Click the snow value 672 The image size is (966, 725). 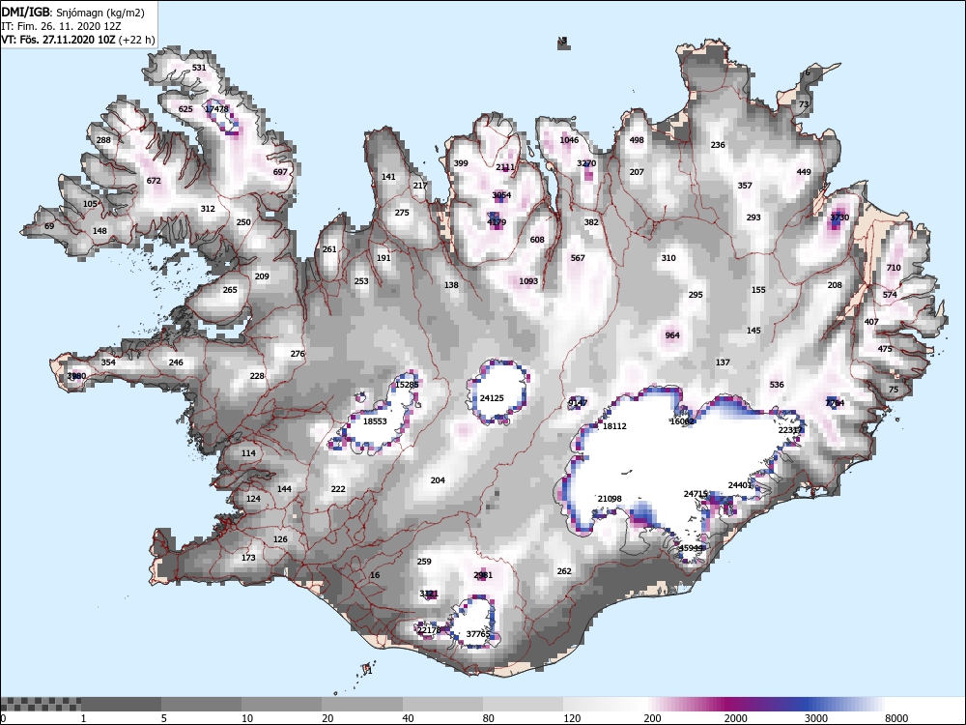click(x=154, y=181)
